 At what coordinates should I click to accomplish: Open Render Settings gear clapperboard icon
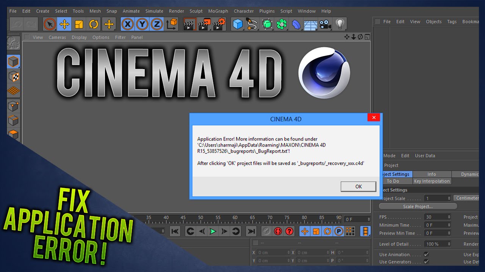[219, 25]
